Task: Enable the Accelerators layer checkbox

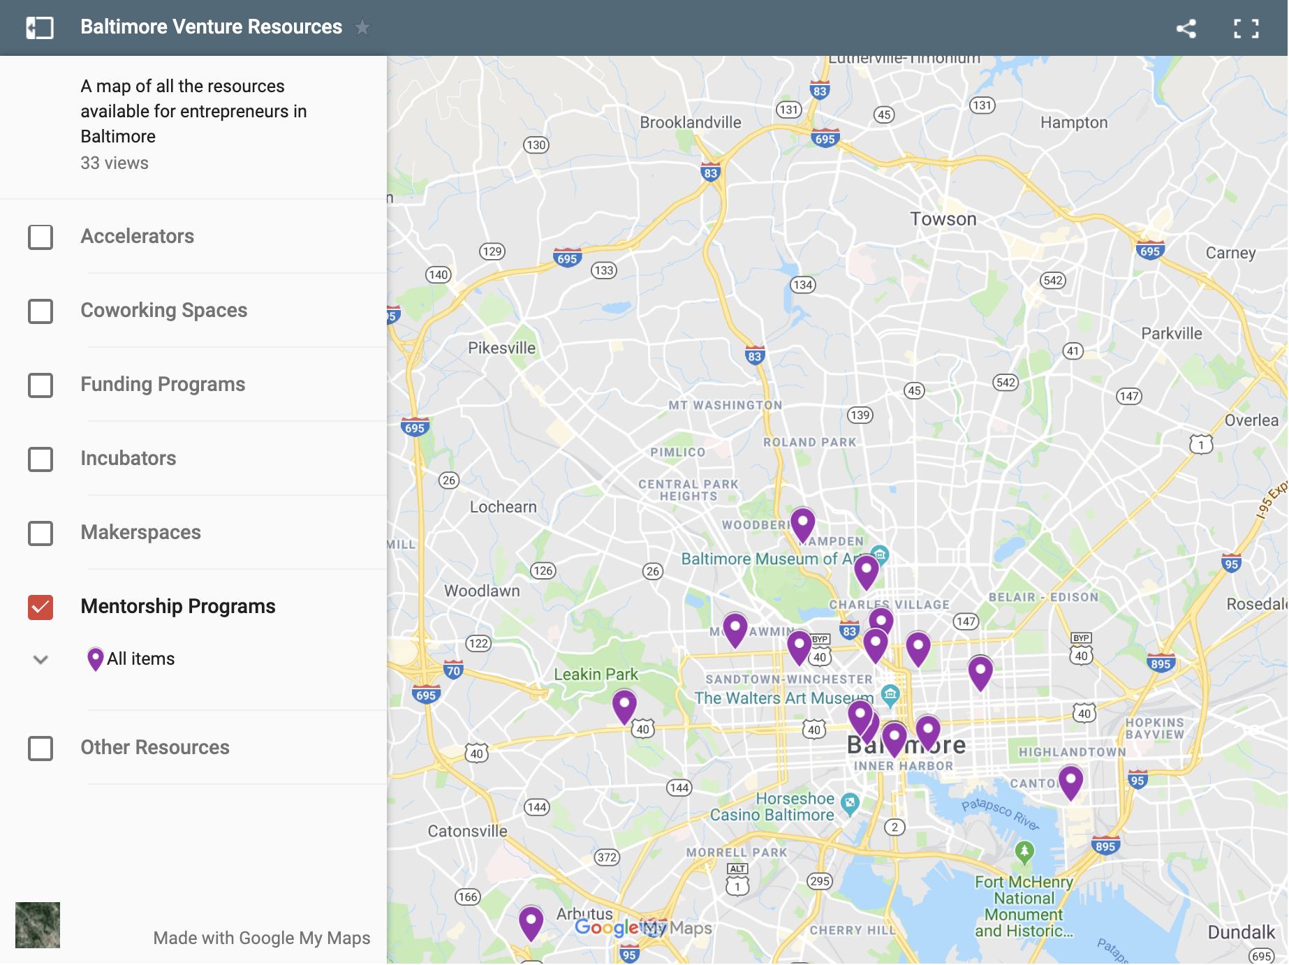Action: [x=40, y=237]
